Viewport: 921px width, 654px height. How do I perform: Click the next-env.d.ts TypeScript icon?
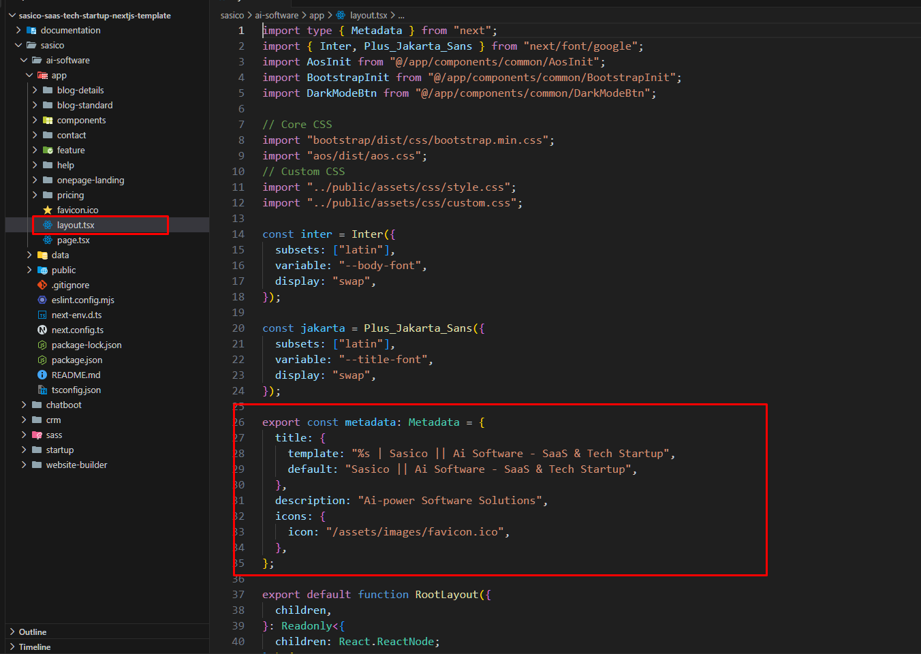click(42, 315)
